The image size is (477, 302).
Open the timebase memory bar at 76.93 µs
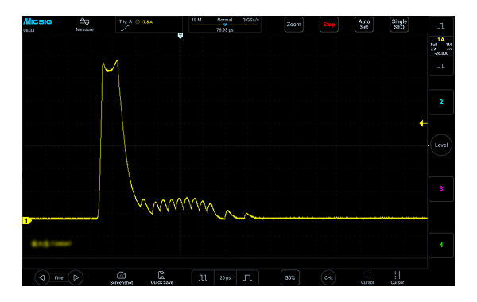[225, 25]
